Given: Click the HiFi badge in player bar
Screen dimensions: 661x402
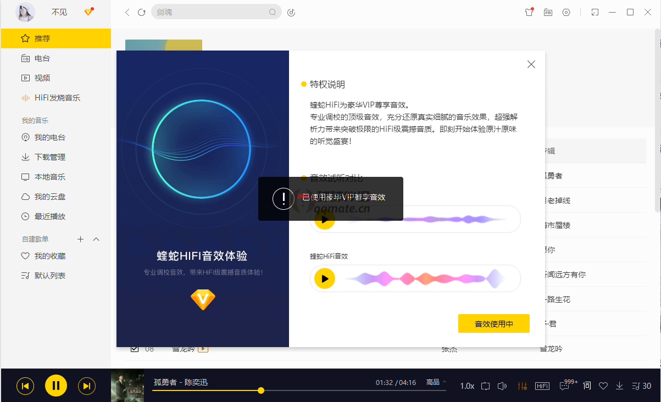Looking at the screenshot, I should (x=542, y=386).
